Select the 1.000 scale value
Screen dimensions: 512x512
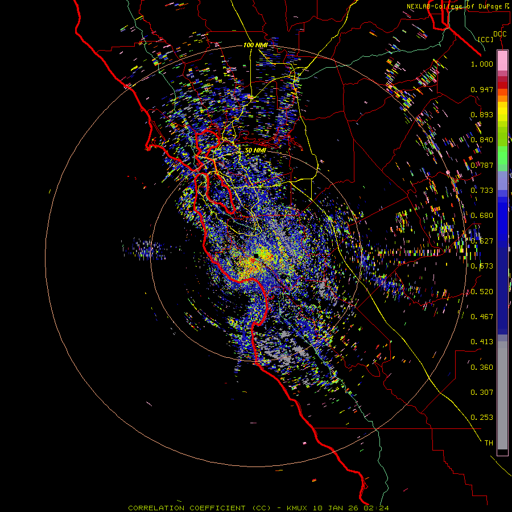click(482, 64)
